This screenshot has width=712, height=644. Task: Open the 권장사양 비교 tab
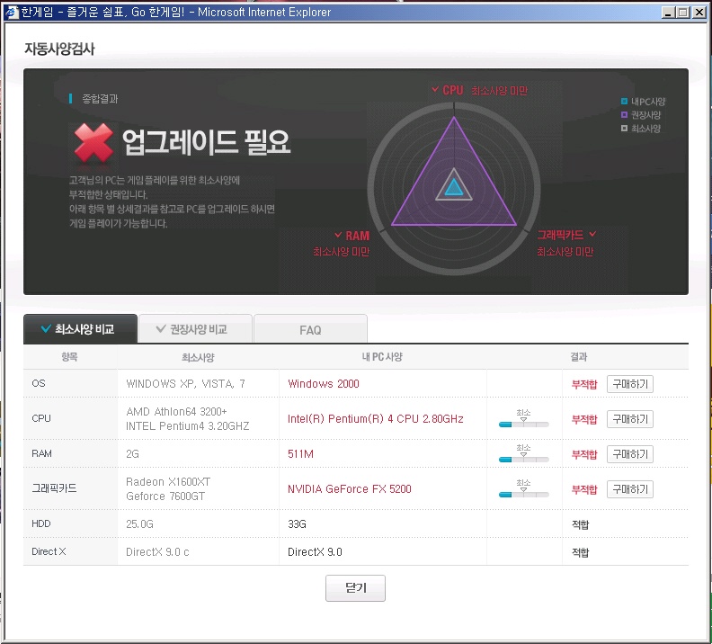195,329
